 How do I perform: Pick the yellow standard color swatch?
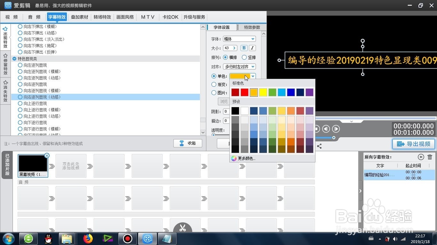[x=263, y=92]
